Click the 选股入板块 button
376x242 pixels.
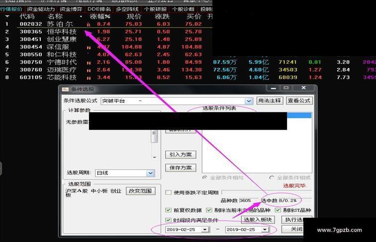coord(258,220)
